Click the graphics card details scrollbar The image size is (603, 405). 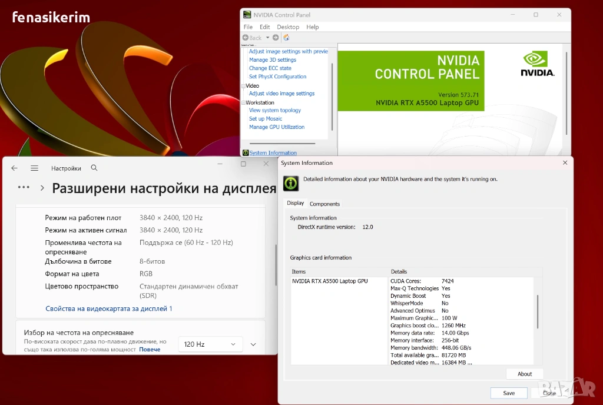point(538,312)
